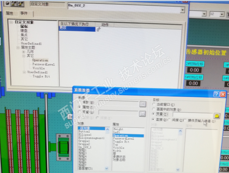Select Operation in the source property list
229x173 pixels.
click(x=128, y=135)
